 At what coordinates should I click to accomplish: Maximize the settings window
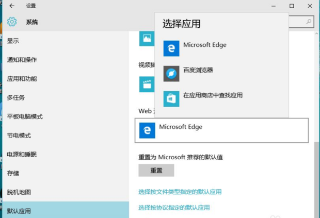tap(292, 6)
